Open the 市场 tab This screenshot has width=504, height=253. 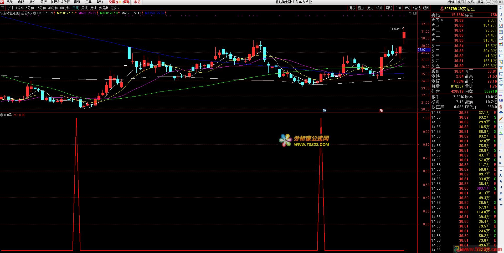click(x=137, y=2)
